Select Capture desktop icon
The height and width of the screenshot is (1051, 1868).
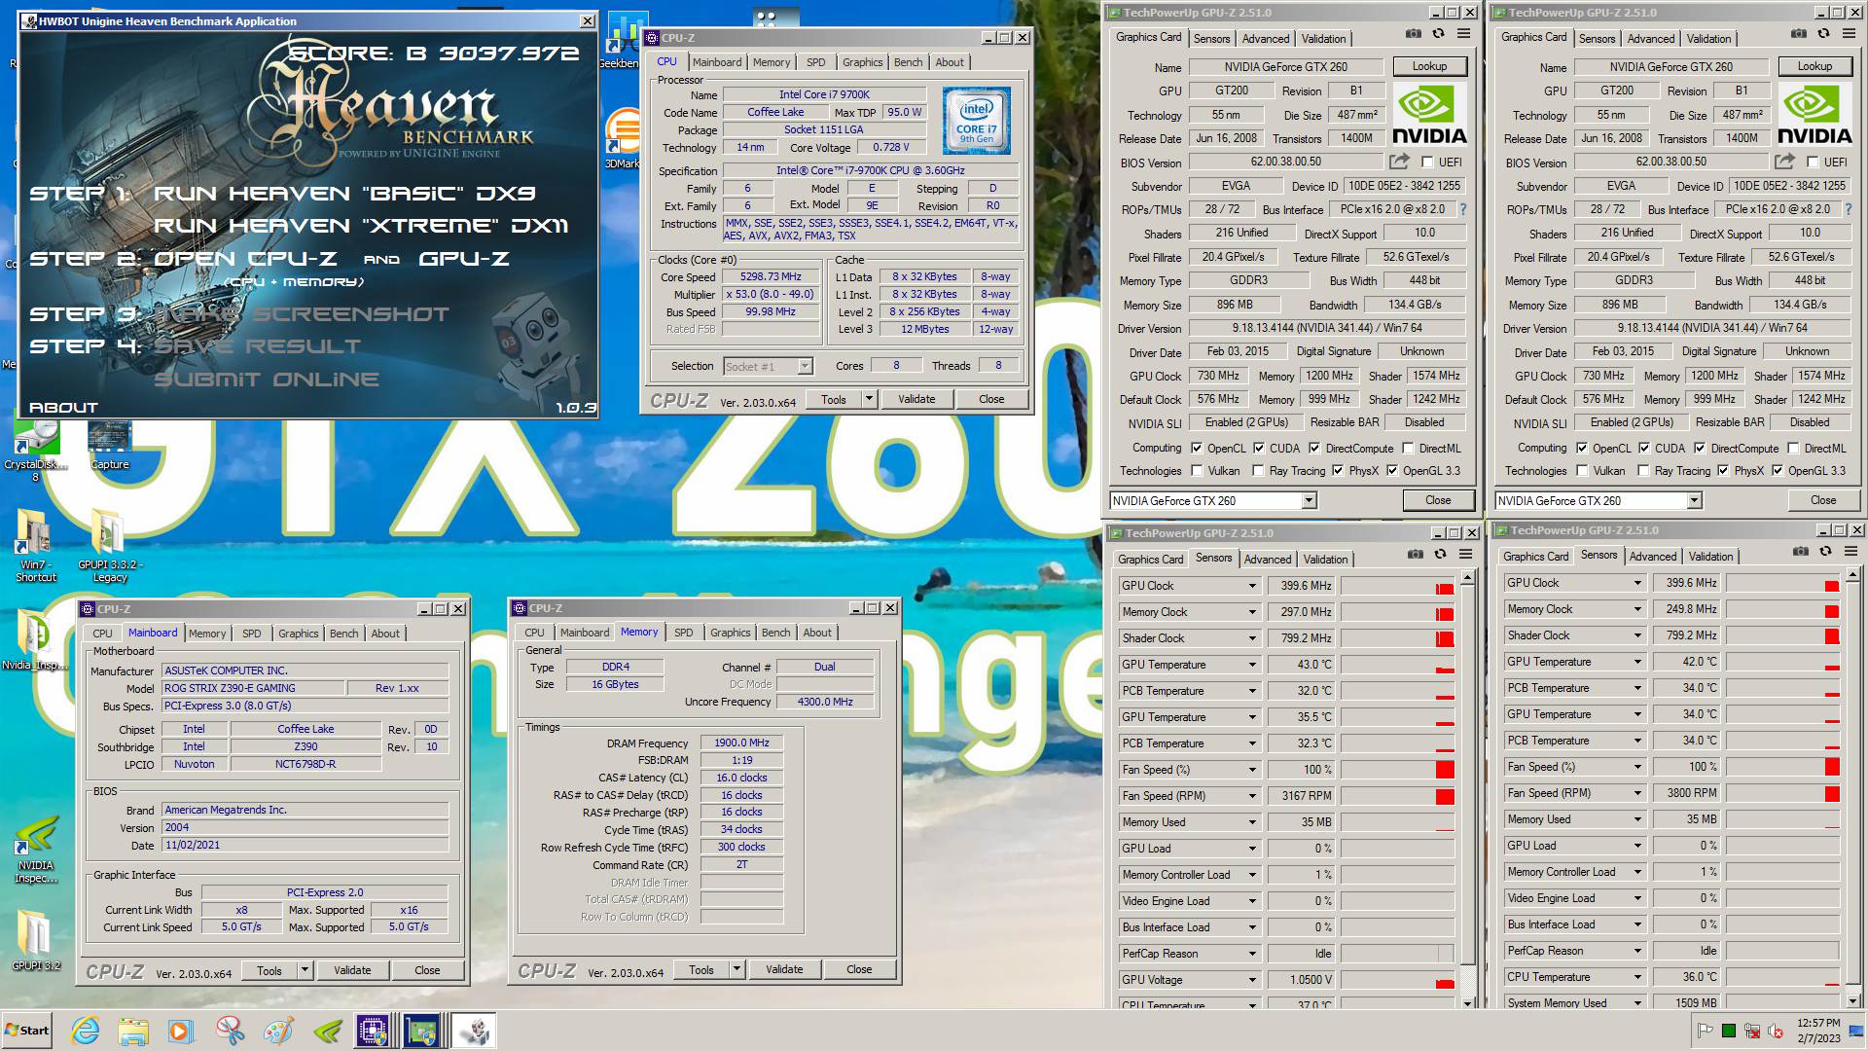[x=109, y=446]
